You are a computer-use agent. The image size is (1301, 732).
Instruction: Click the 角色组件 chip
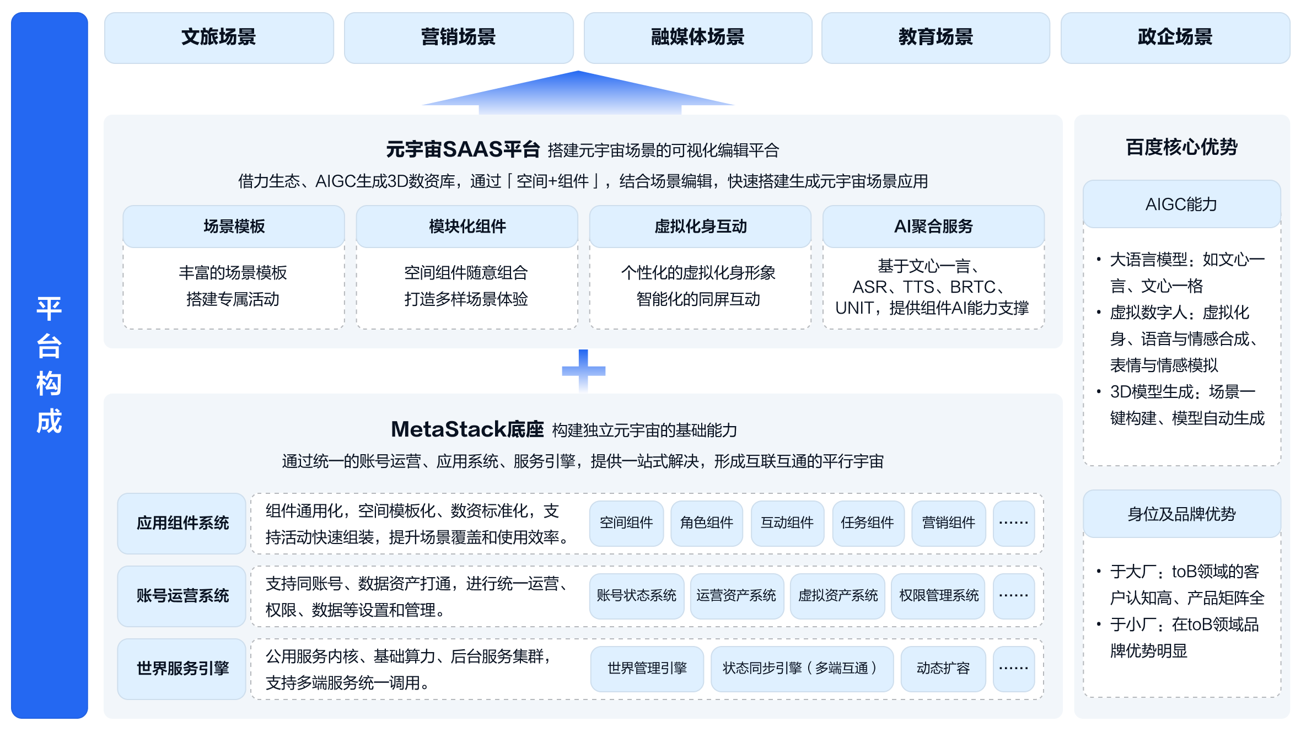[x=707, y=523]
